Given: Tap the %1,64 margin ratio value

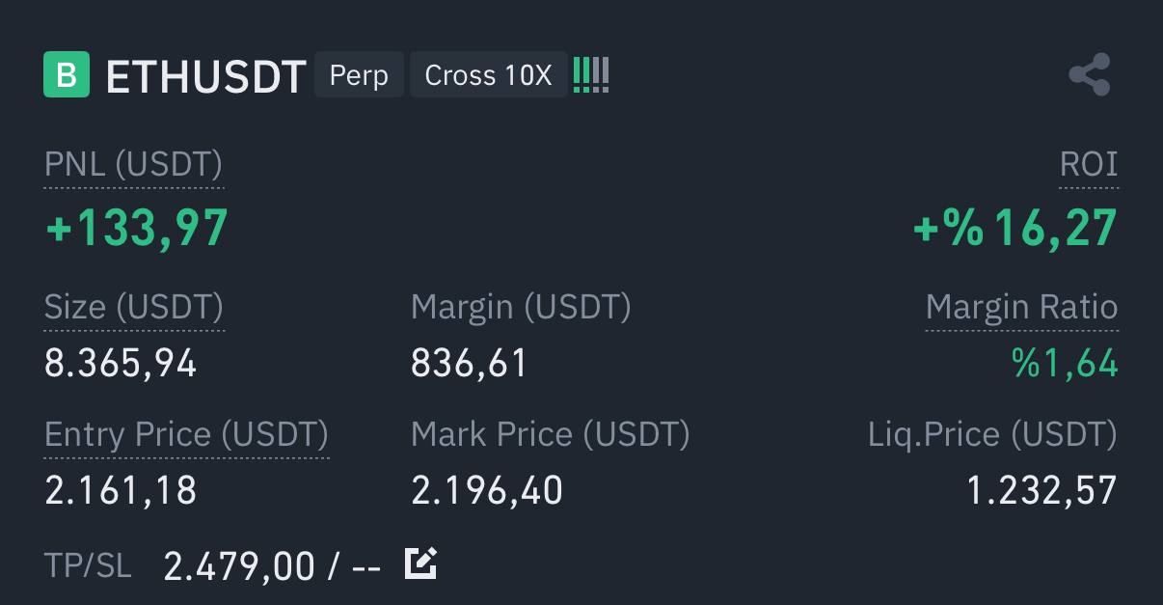Looking at the screenshot, I should pos(1065,364).
